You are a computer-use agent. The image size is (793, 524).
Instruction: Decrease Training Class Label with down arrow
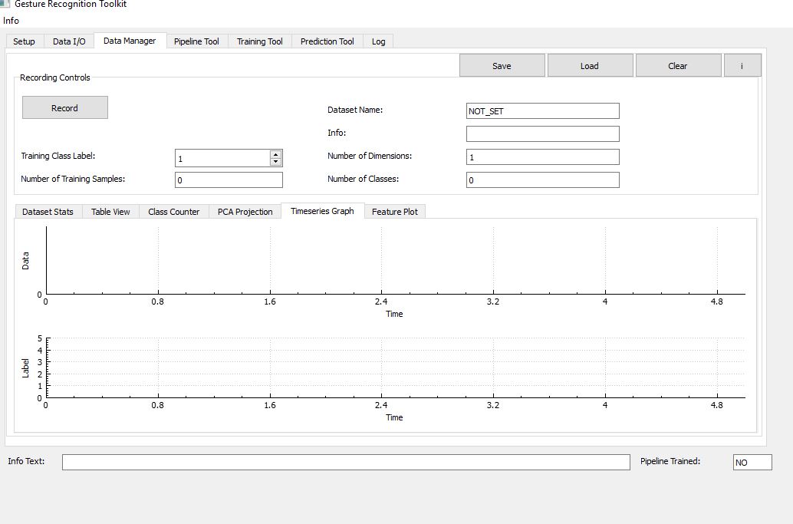275,162
